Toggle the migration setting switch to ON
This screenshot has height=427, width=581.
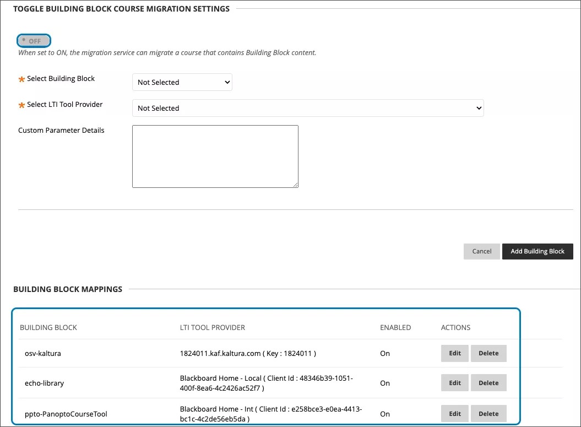[x=34, y=40]
